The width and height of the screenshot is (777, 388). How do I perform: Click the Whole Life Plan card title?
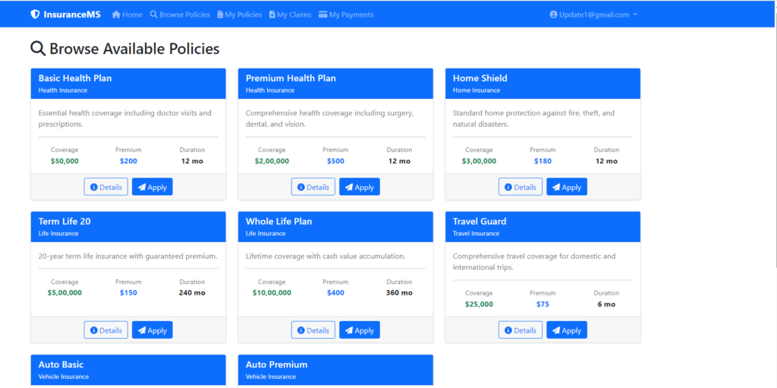coord(279,222)
